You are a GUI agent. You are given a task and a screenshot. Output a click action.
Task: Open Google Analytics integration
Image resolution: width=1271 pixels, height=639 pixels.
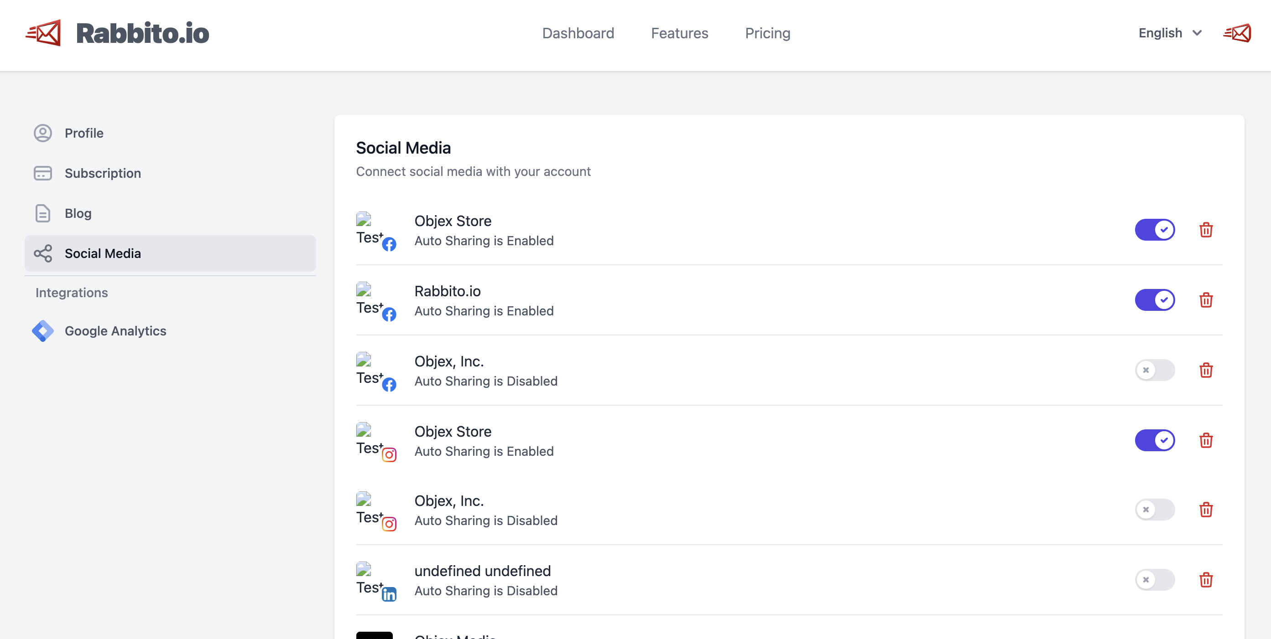pyautogui.click(x=170, y=331)
